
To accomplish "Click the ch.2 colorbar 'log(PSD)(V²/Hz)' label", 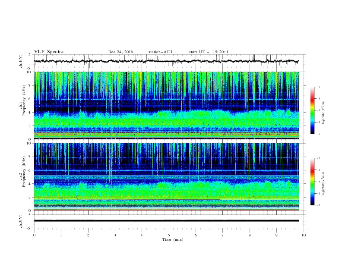I will coord(323,184).
